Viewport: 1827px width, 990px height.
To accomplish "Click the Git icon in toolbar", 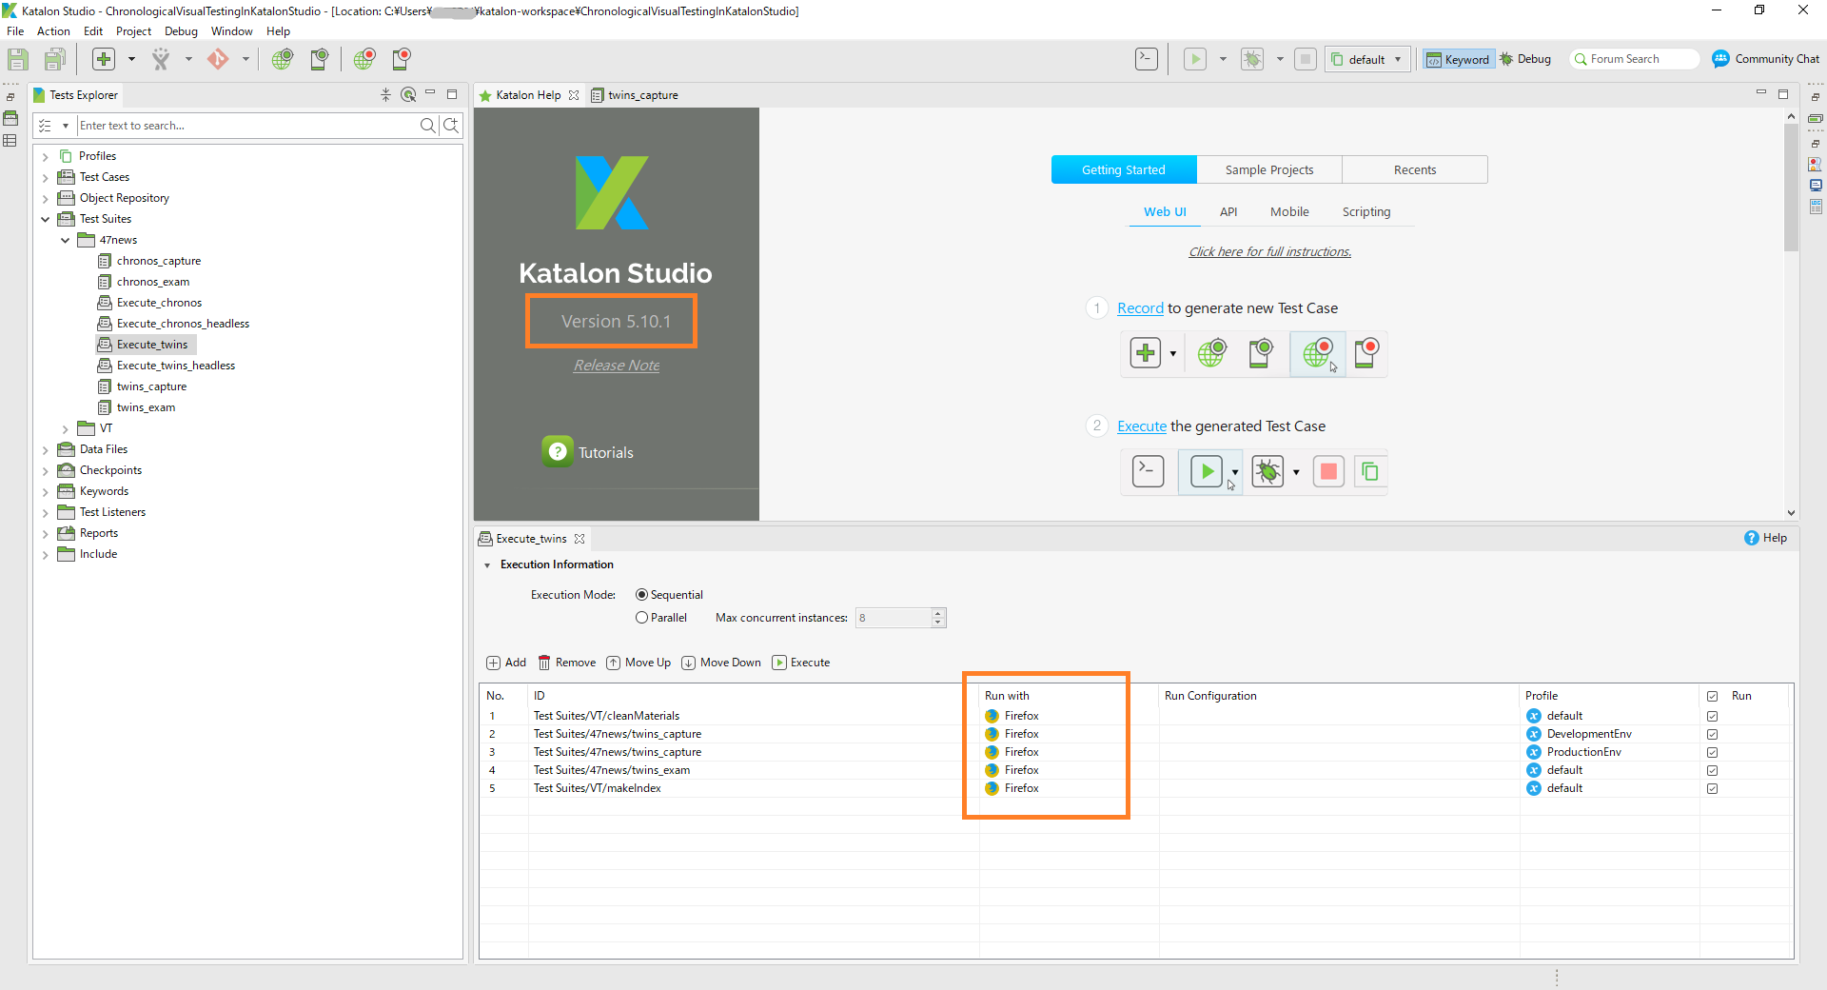I will click(218, 59).
